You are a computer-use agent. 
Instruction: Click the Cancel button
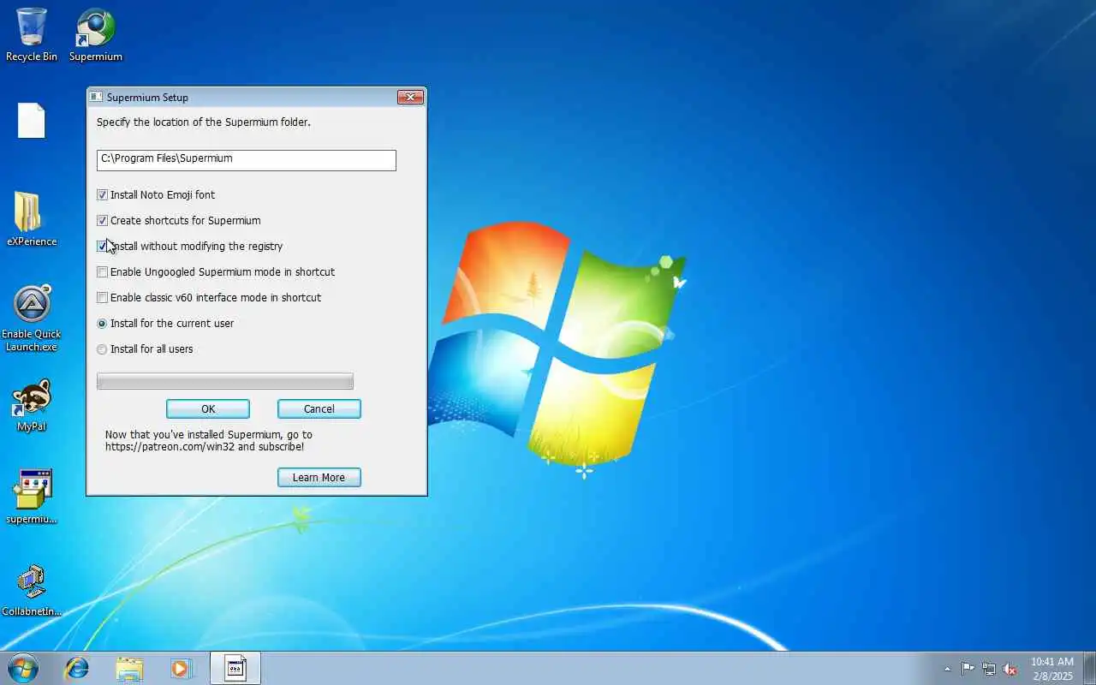(x=319, y=409)
